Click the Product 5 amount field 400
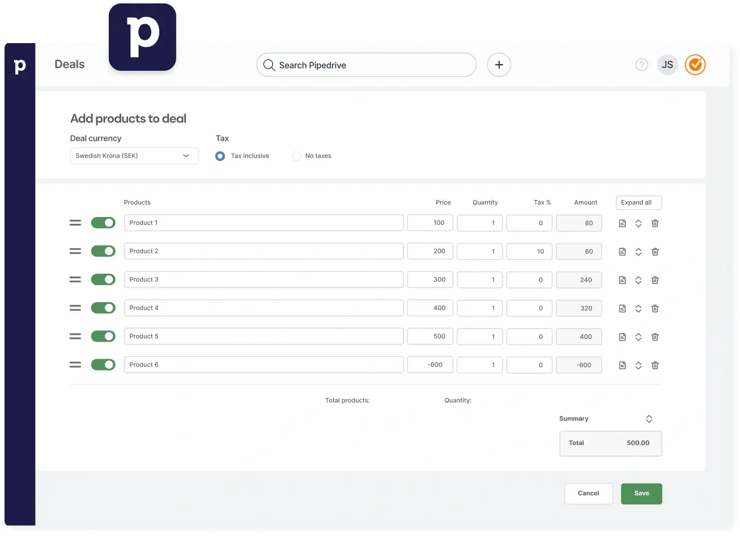Screen dimensions: 740x536 click(x=579, y=337)
